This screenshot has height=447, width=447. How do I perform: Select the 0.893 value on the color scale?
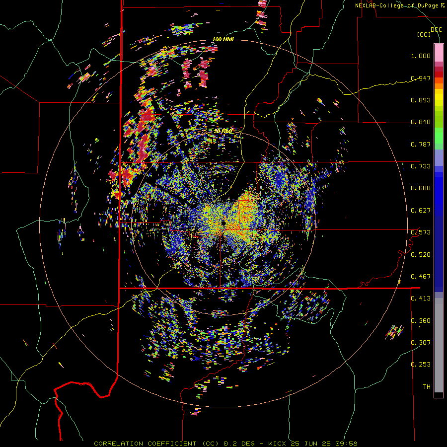coord(421,100)
